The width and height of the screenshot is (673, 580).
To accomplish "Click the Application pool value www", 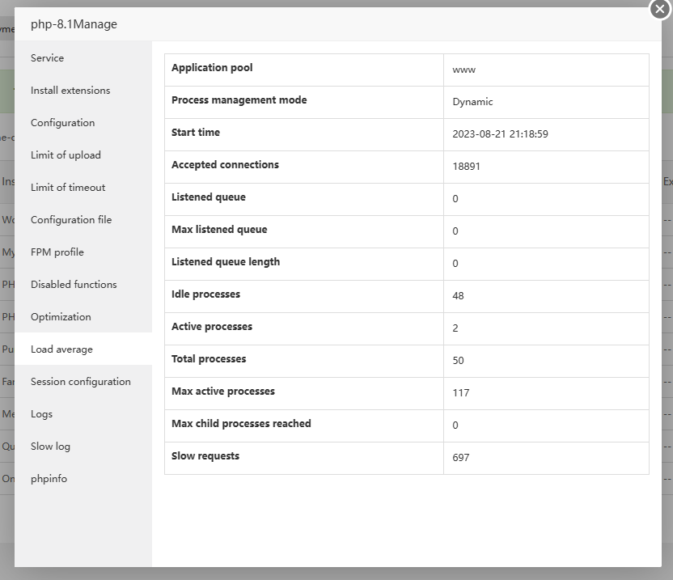I will [463, 70].
